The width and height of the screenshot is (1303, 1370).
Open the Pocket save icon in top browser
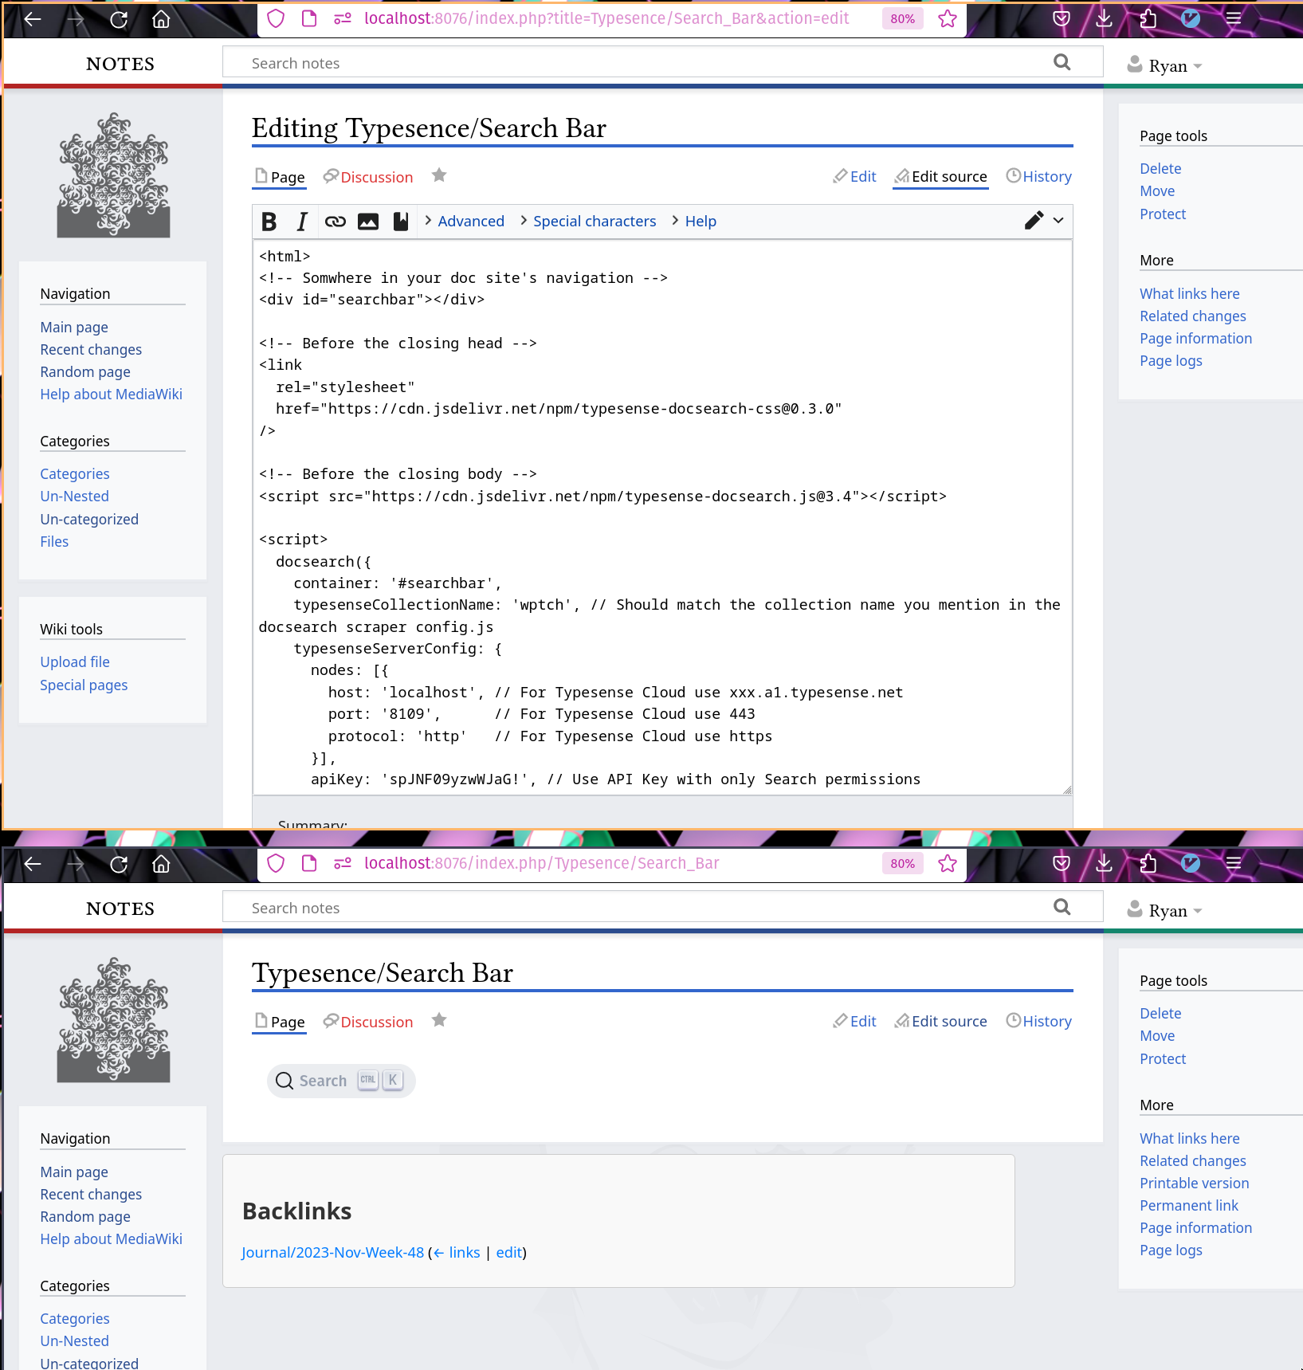point(1062,18)
